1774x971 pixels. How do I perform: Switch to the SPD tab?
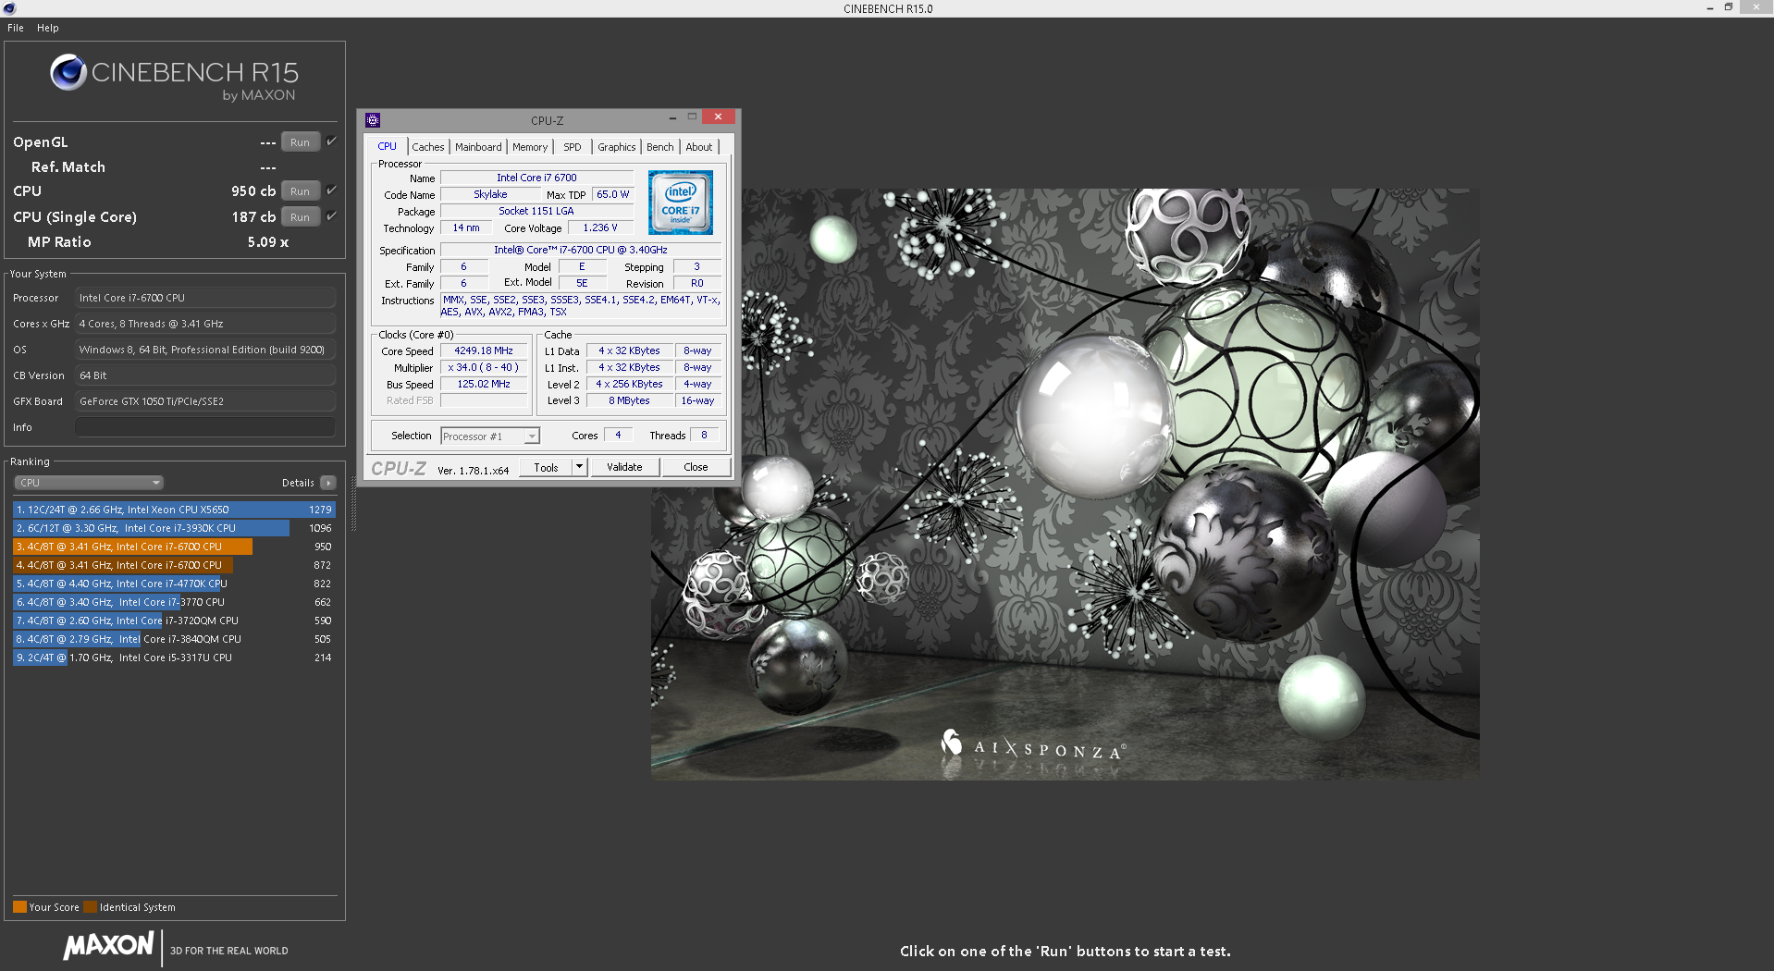[573, 147]
